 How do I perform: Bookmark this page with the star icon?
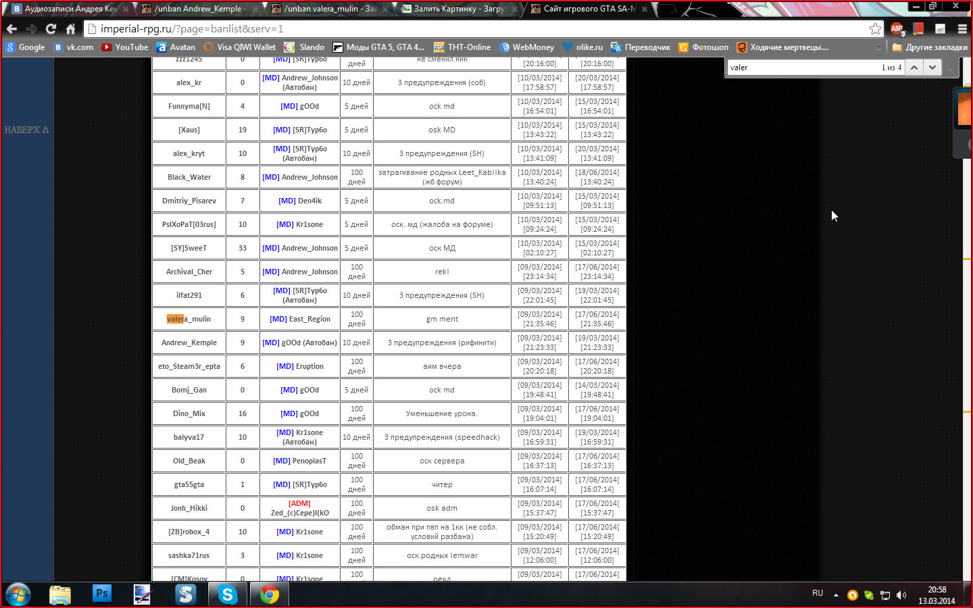[875, 28]
